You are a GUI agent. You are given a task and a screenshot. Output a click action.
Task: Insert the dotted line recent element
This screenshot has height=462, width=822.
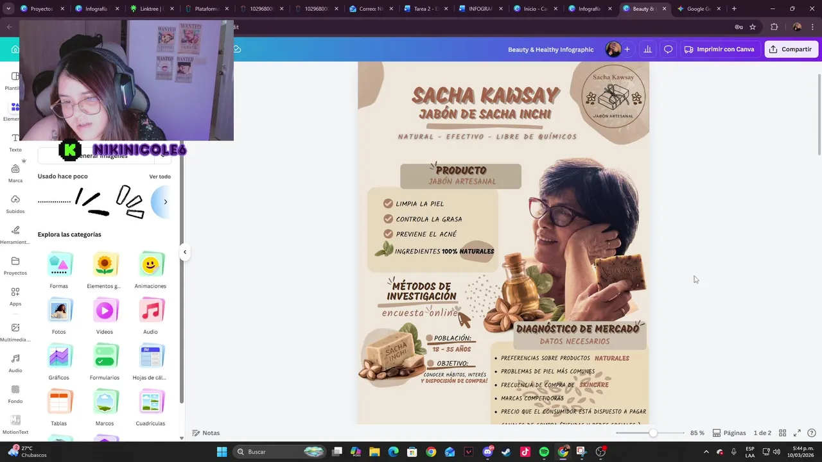54,201
